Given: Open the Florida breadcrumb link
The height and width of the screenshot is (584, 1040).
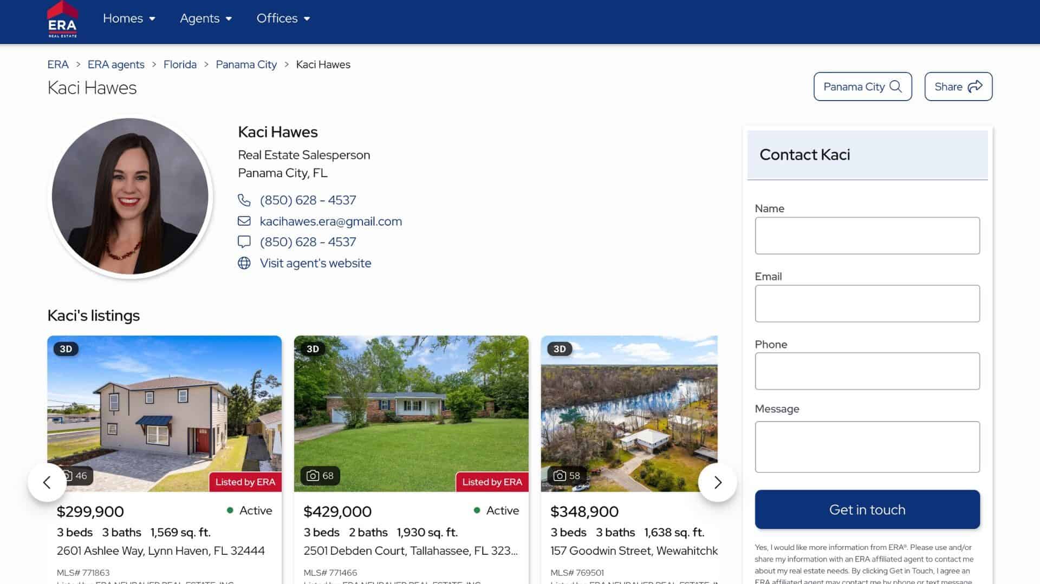Looking at the screenshot, I should click(180, 64).
